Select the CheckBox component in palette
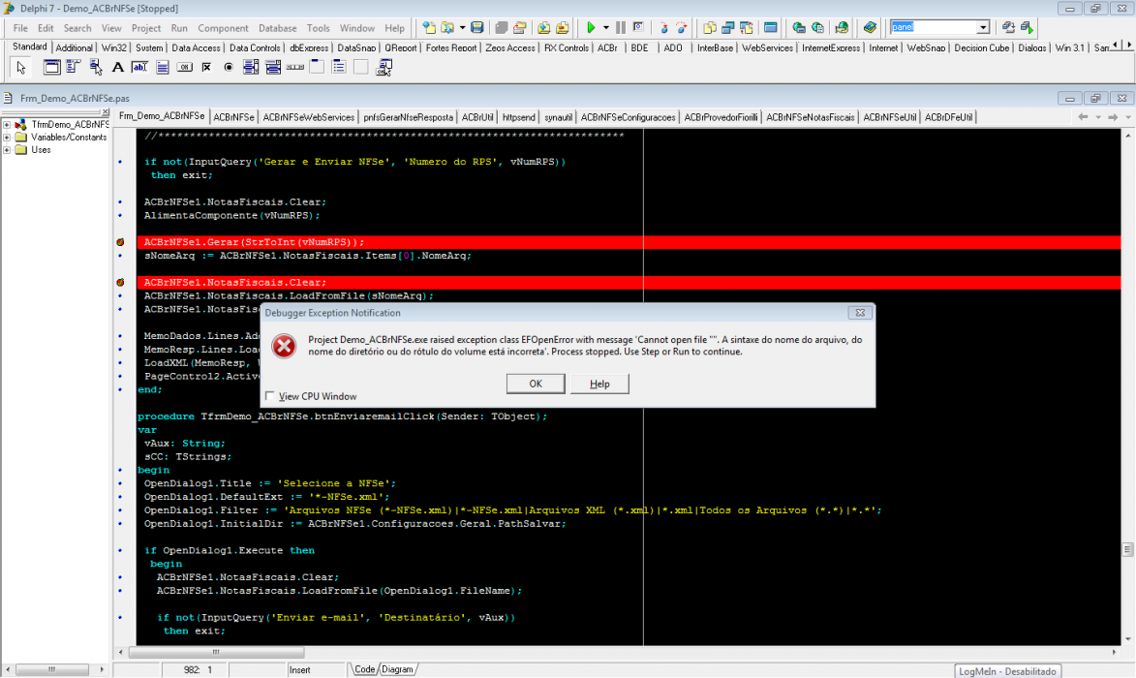Image resolution: width=1136 pixels, height=678 pixels. [x=206, y=68]
